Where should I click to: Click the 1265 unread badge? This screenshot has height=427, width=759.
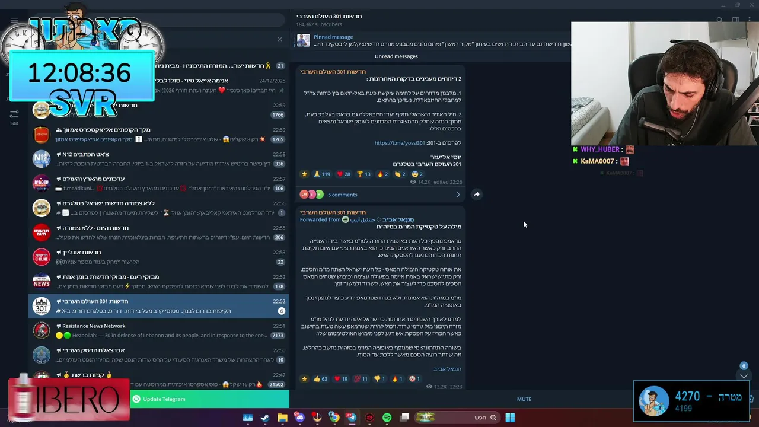[x=278, y=139]
